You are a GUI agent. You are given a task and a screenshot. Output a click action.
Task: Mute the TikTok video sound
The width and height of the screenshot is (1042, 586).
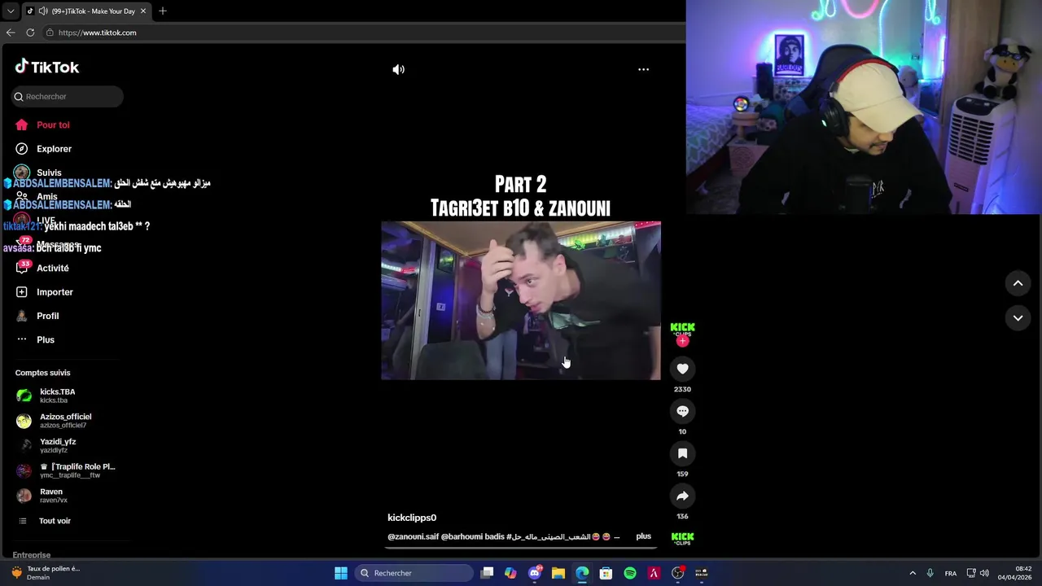[x=398, y=70]
